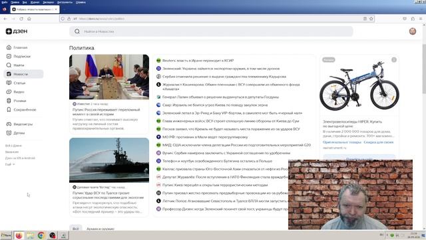Open Сербия citizenship headline about Кадыров nephew
This screenshot has width=426, height=240.
tap(224, 77)
